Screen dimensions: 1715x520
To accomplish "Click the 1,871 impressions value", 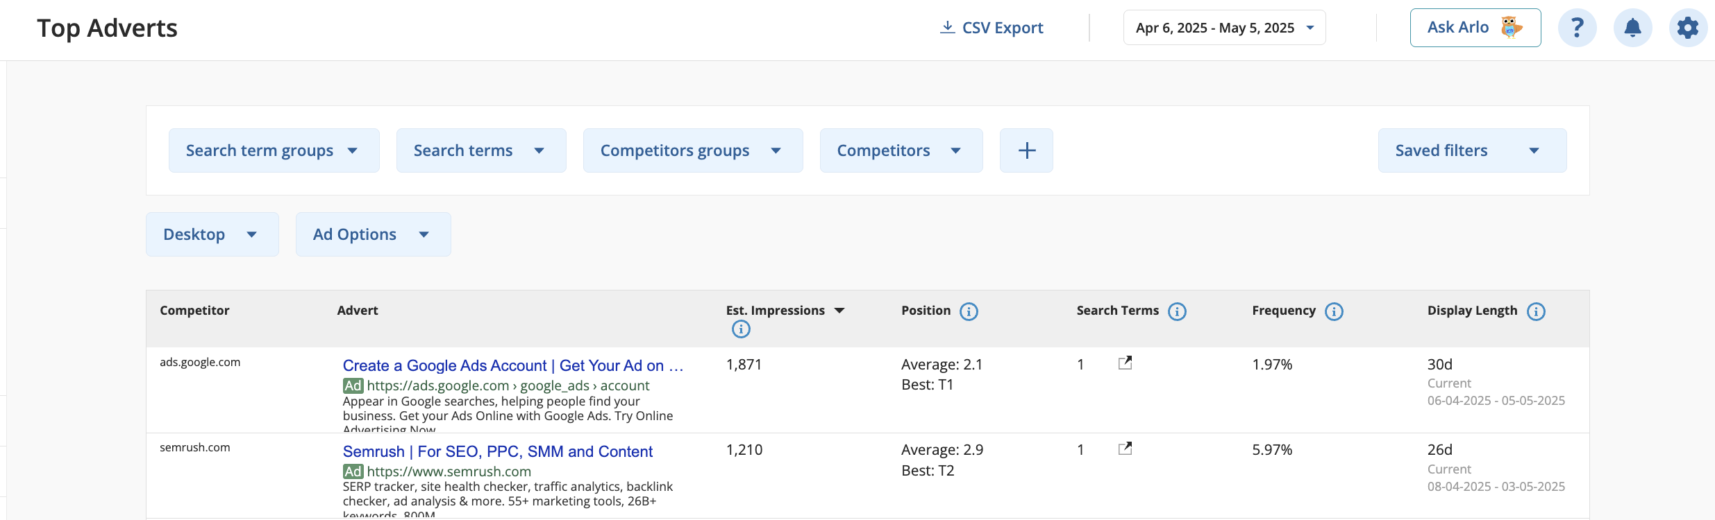I will point(744,364).
